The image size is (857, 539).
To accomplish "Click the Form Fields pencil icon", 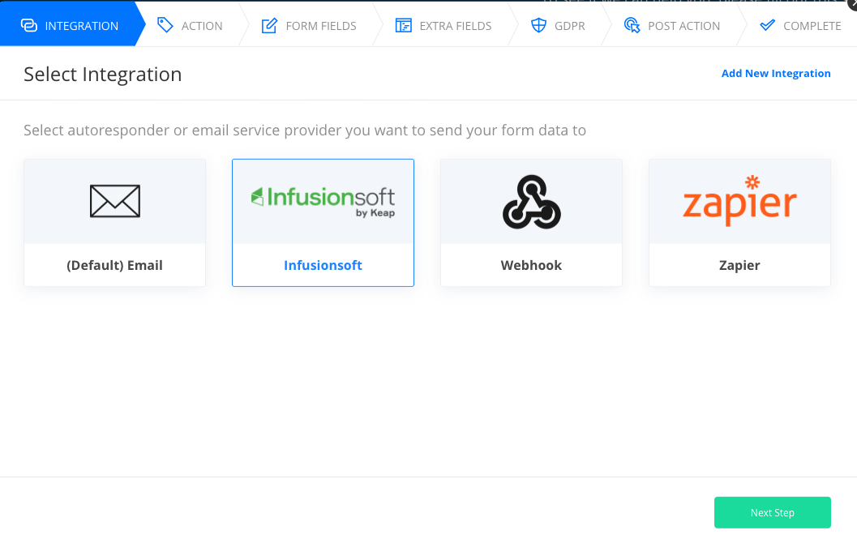I will point(269,26).
